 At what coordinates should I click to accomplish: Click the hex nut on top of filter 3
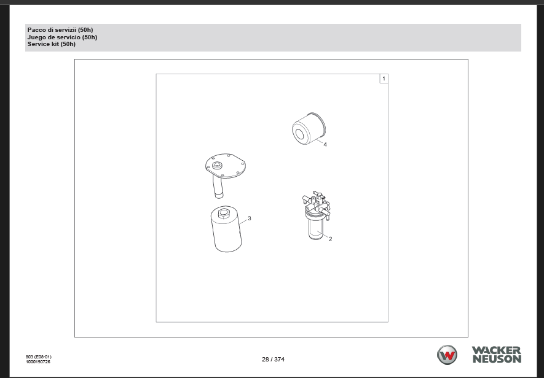pos(224,214)
